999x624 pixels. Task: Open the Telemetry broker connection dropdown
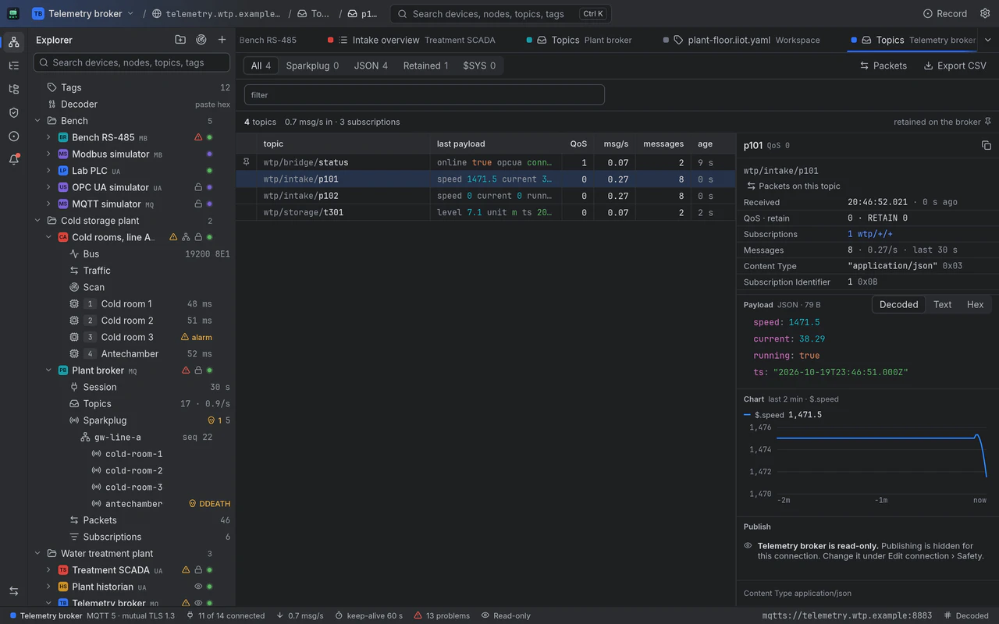click(83, 13)
